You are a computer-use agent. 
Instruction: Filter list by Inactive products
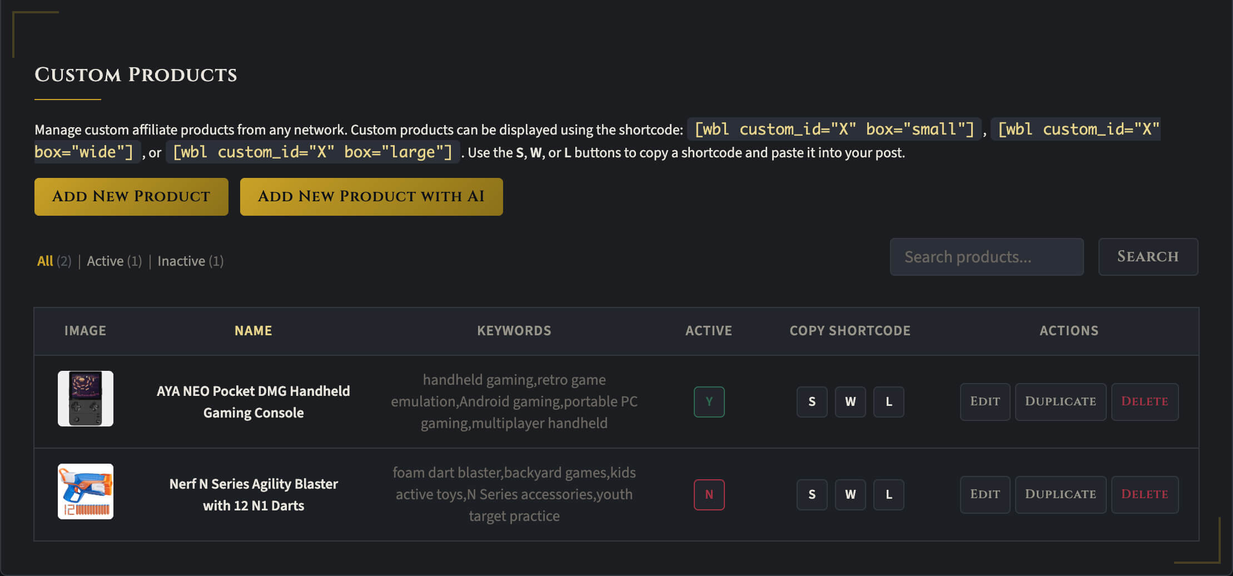point(181,261)
